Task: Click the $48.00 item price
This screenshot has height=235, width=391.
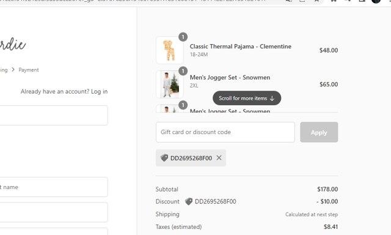Action: 329,50
